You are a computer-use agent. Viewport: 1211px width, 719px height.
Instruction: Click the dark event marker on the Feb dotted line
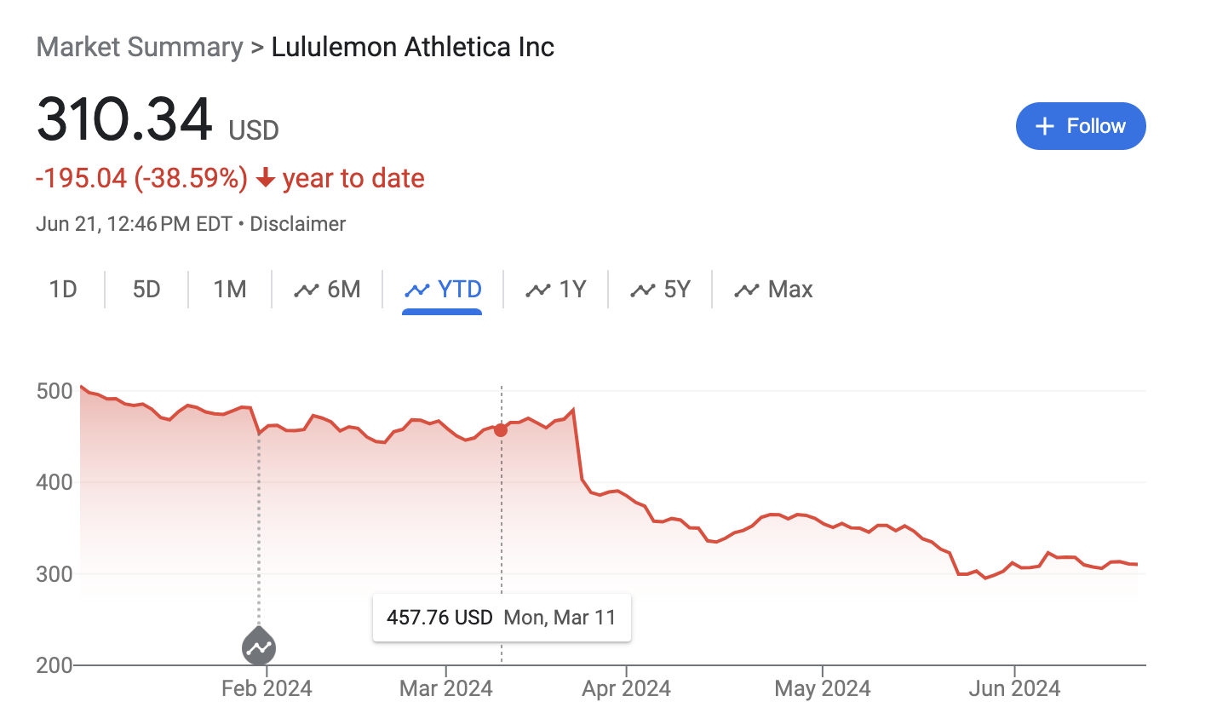point(258,648)
